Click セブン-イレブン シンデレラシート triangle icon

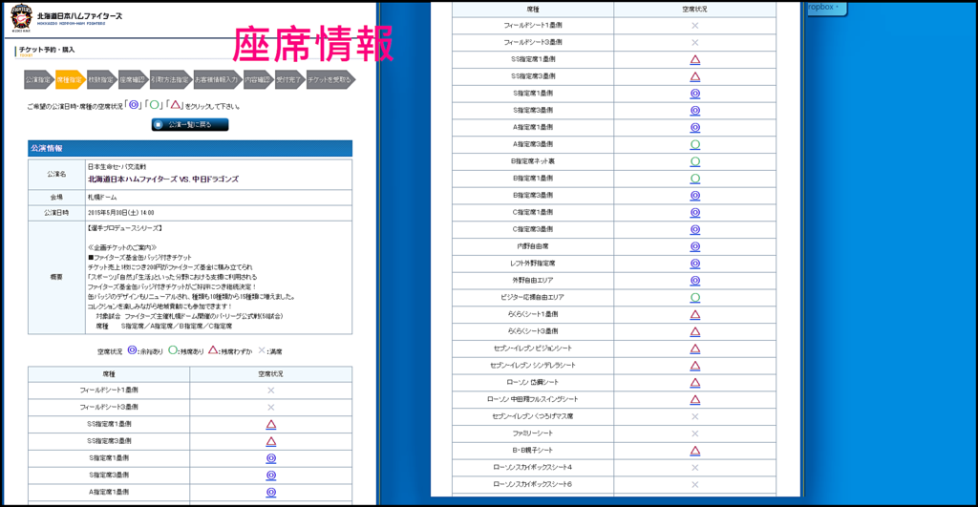695,366
